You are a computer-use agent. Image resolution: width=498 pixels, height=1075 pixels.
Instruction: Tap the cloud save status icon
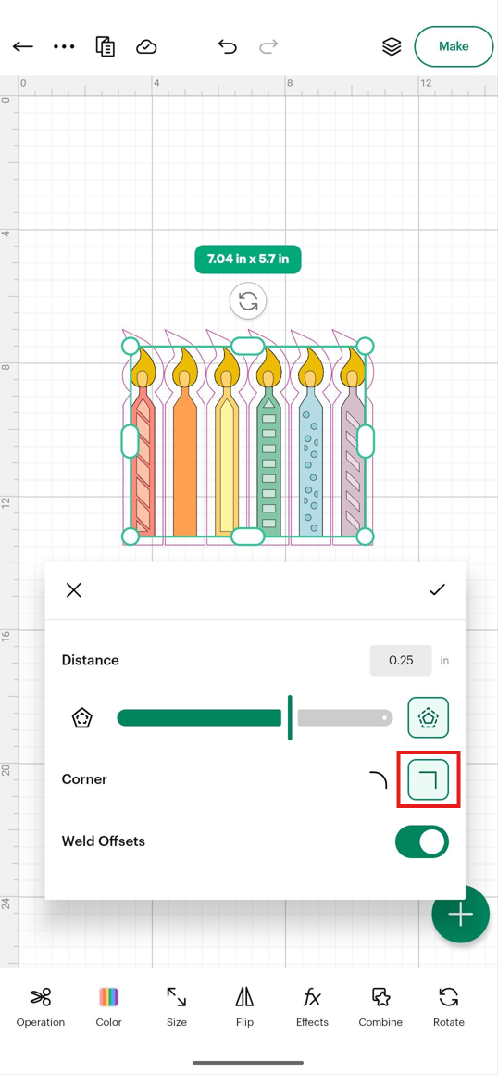pos(146,46)
